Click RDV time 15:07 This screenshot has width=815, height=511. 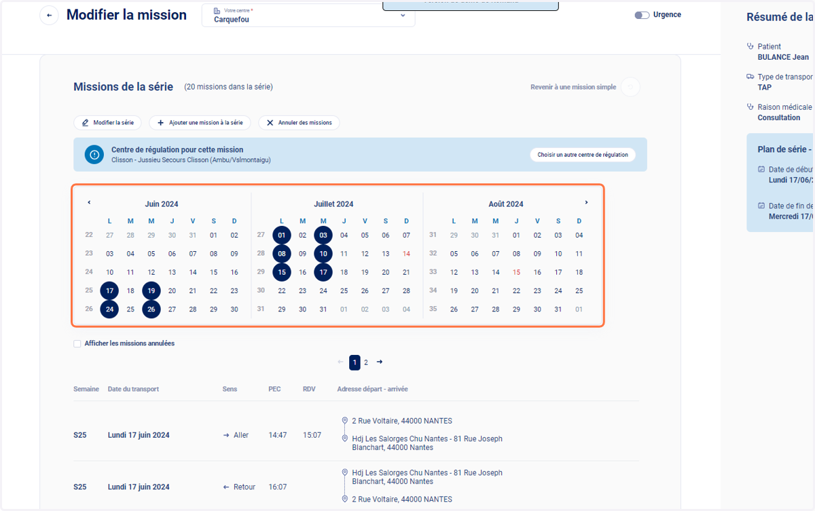point(312,436)
